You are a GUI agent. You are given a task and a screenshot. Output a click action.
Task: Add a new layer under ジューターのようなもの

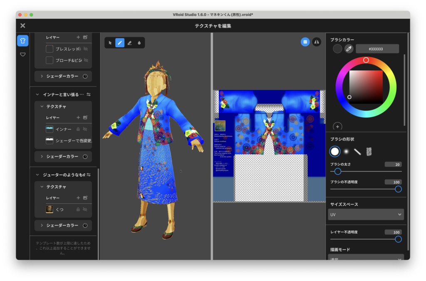click(78, 198)
